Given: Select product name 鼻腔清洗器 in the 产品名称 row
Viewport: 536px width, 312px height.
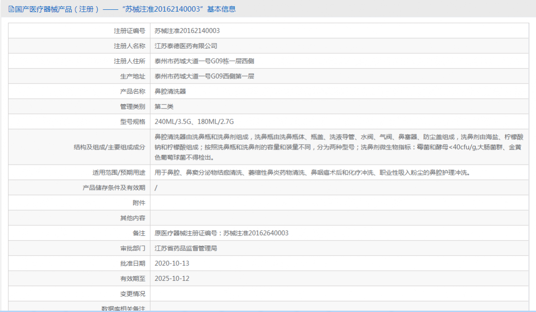Looking at the screenshot, I should pyautogui.click(x=170, y=92).
